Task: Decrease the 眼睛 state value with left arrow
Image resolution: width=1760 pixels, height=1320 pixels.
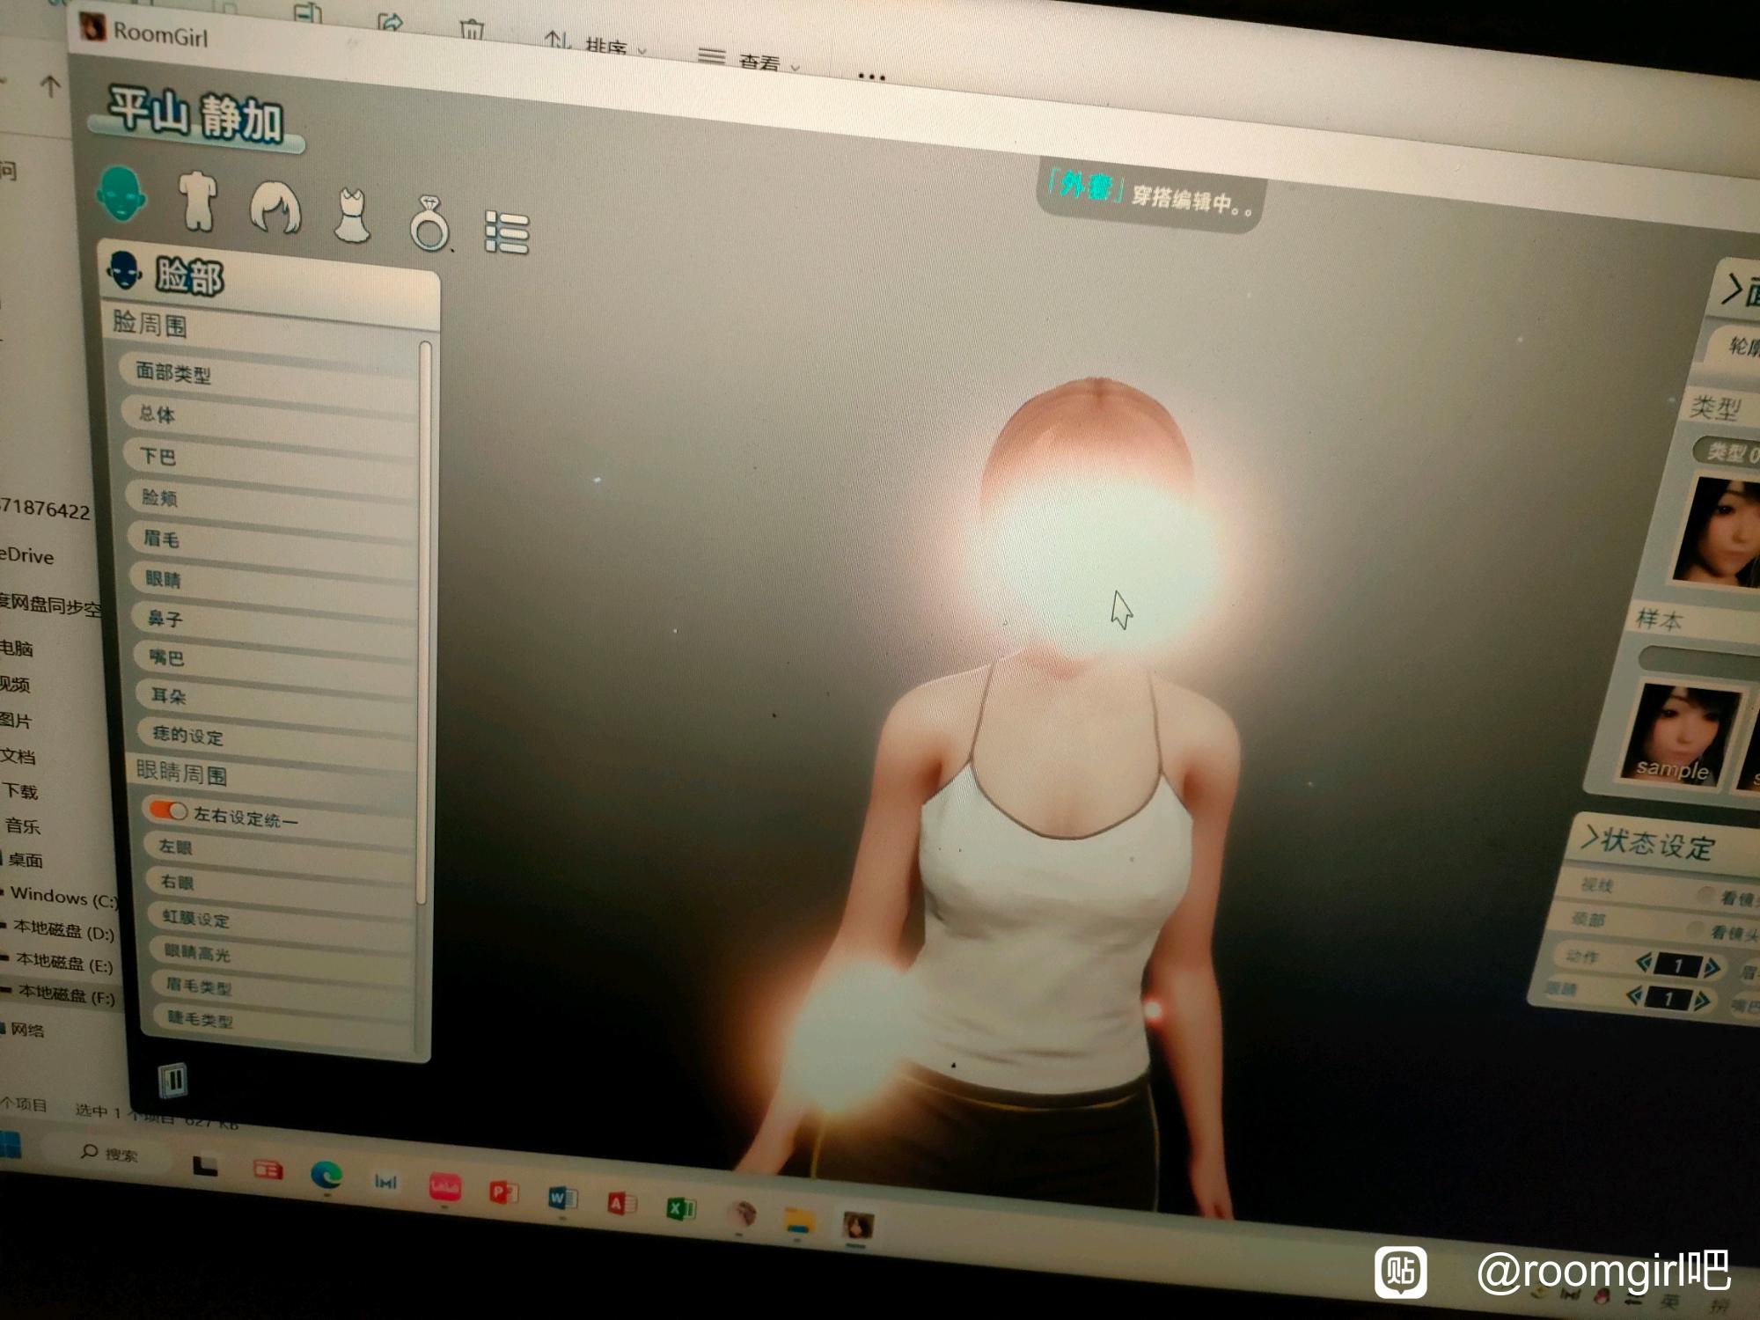Action: [1634, 994]
